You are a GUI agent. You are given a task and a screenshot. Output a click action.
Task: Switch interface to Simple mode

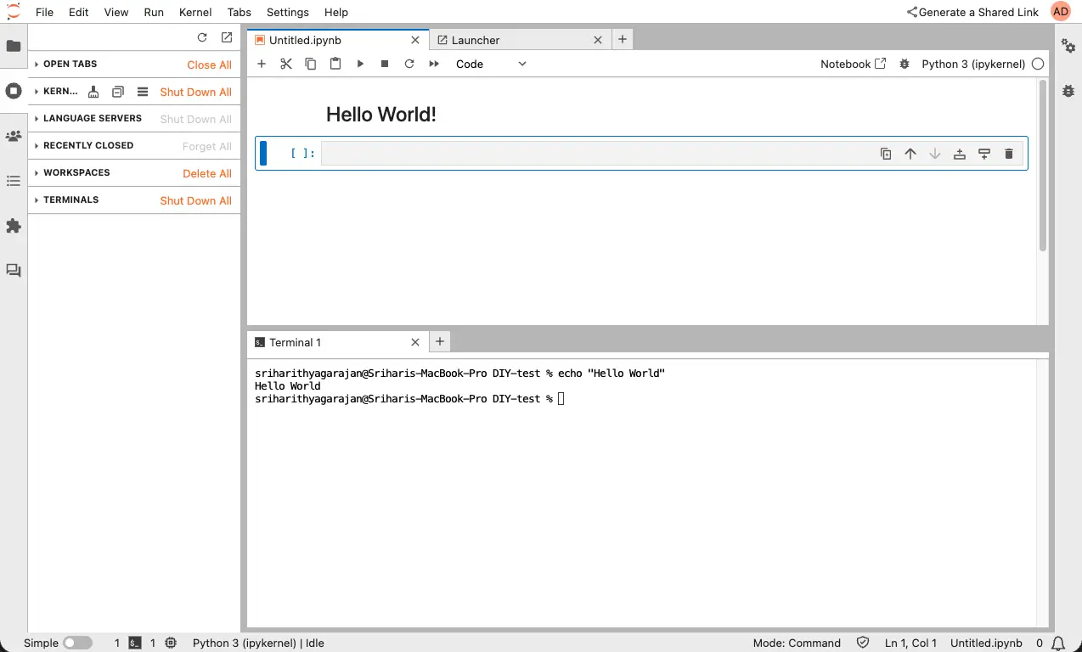coord(76,643)
